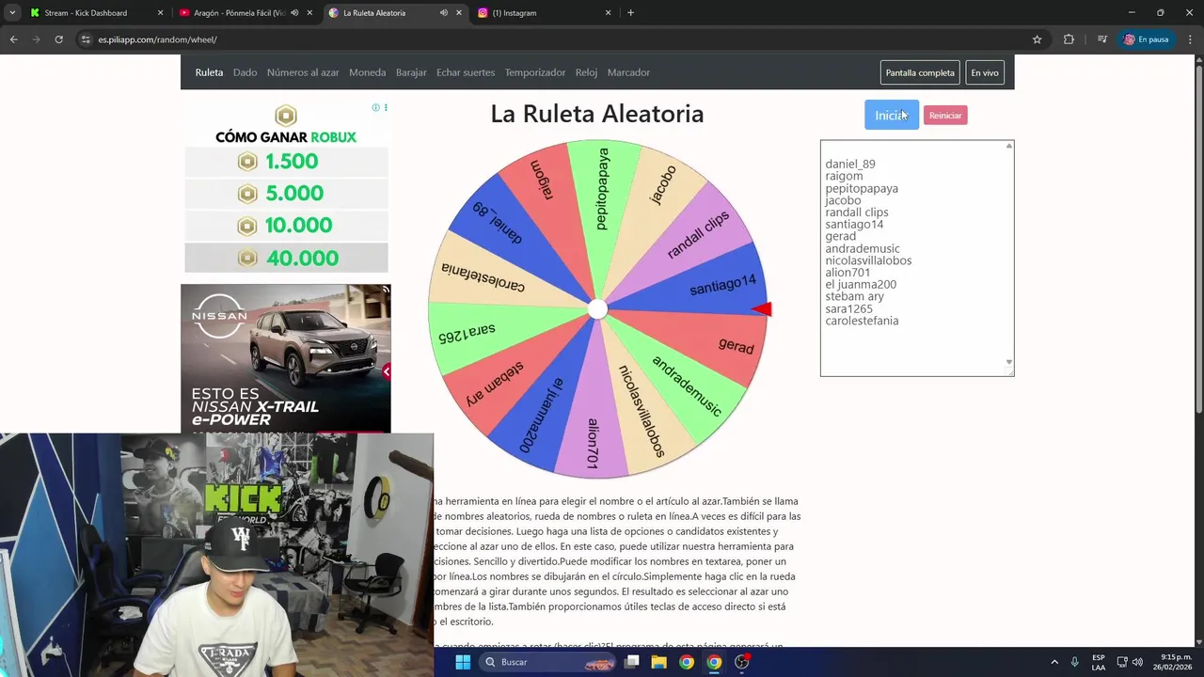Viewport: 1204px width, 677px height.
Task: Click the name daniel_89 in the list
Action: (x=850, y=164)
